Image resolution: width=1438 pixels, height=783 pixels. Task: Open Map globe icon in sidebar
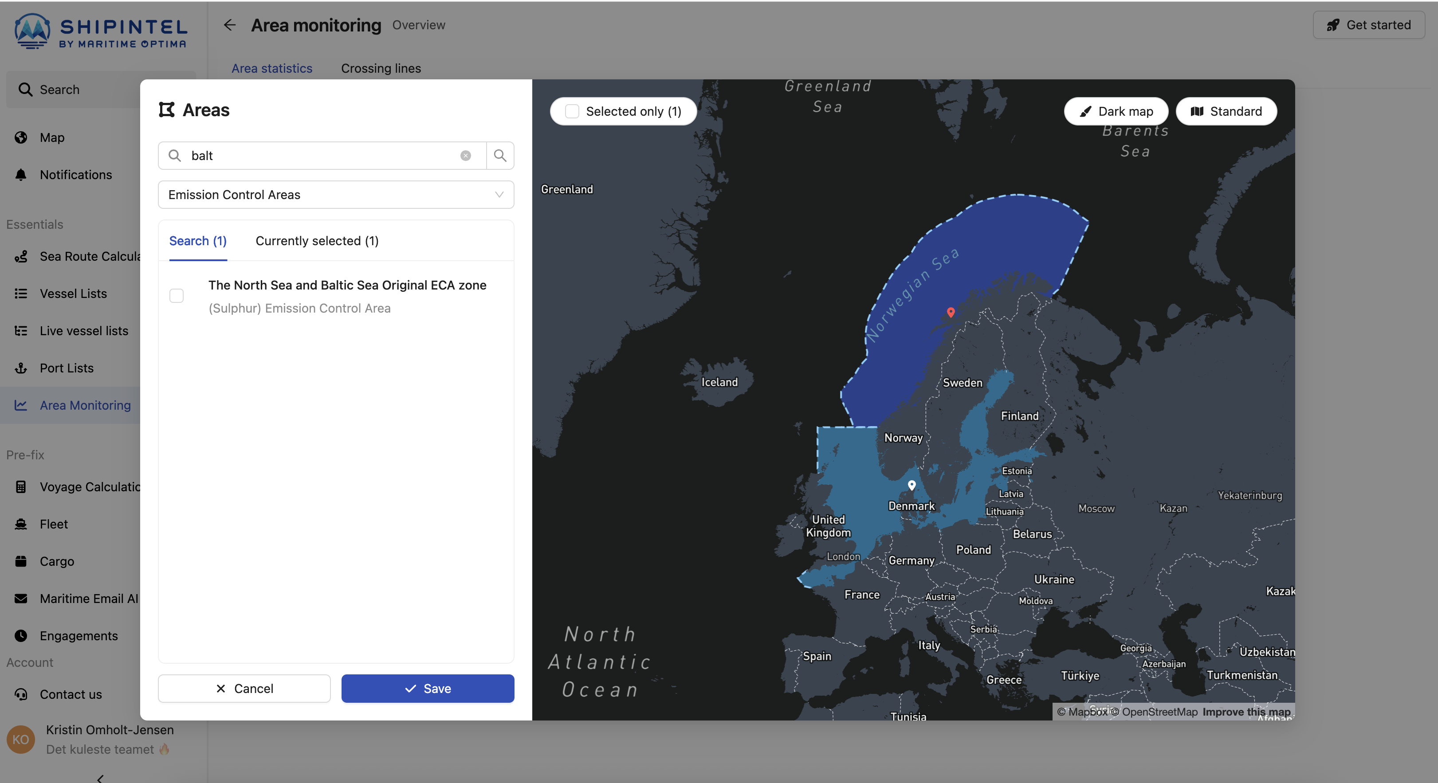tap(21, 137)
